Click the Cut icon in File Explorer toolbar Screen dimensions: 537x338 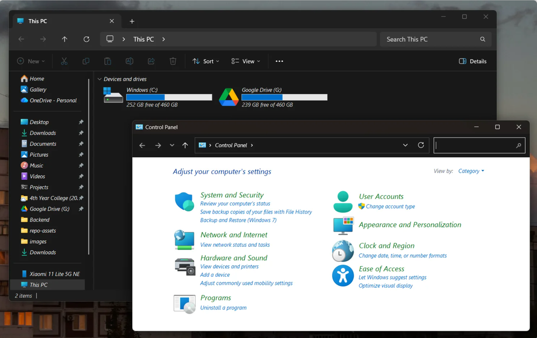point(64,61)
